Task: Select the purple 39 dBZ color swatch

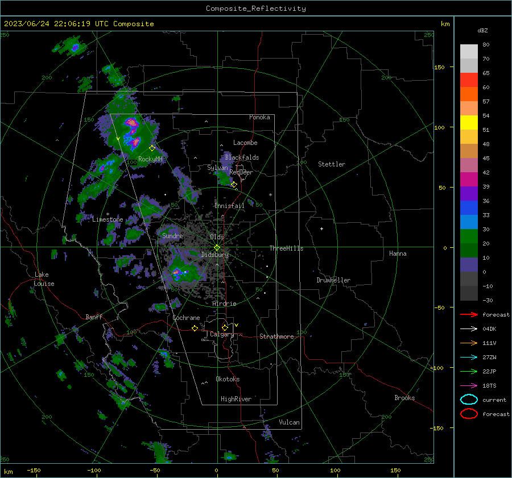Action: (x=469, y=193)
